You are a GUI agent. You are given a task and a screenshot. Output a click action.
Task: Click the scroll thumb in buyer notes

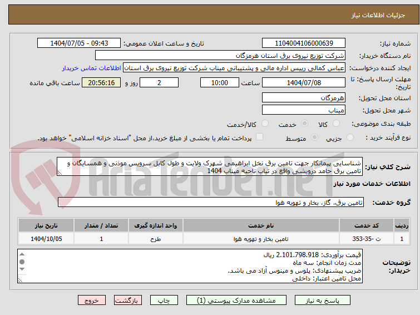(x=22, y=262)
